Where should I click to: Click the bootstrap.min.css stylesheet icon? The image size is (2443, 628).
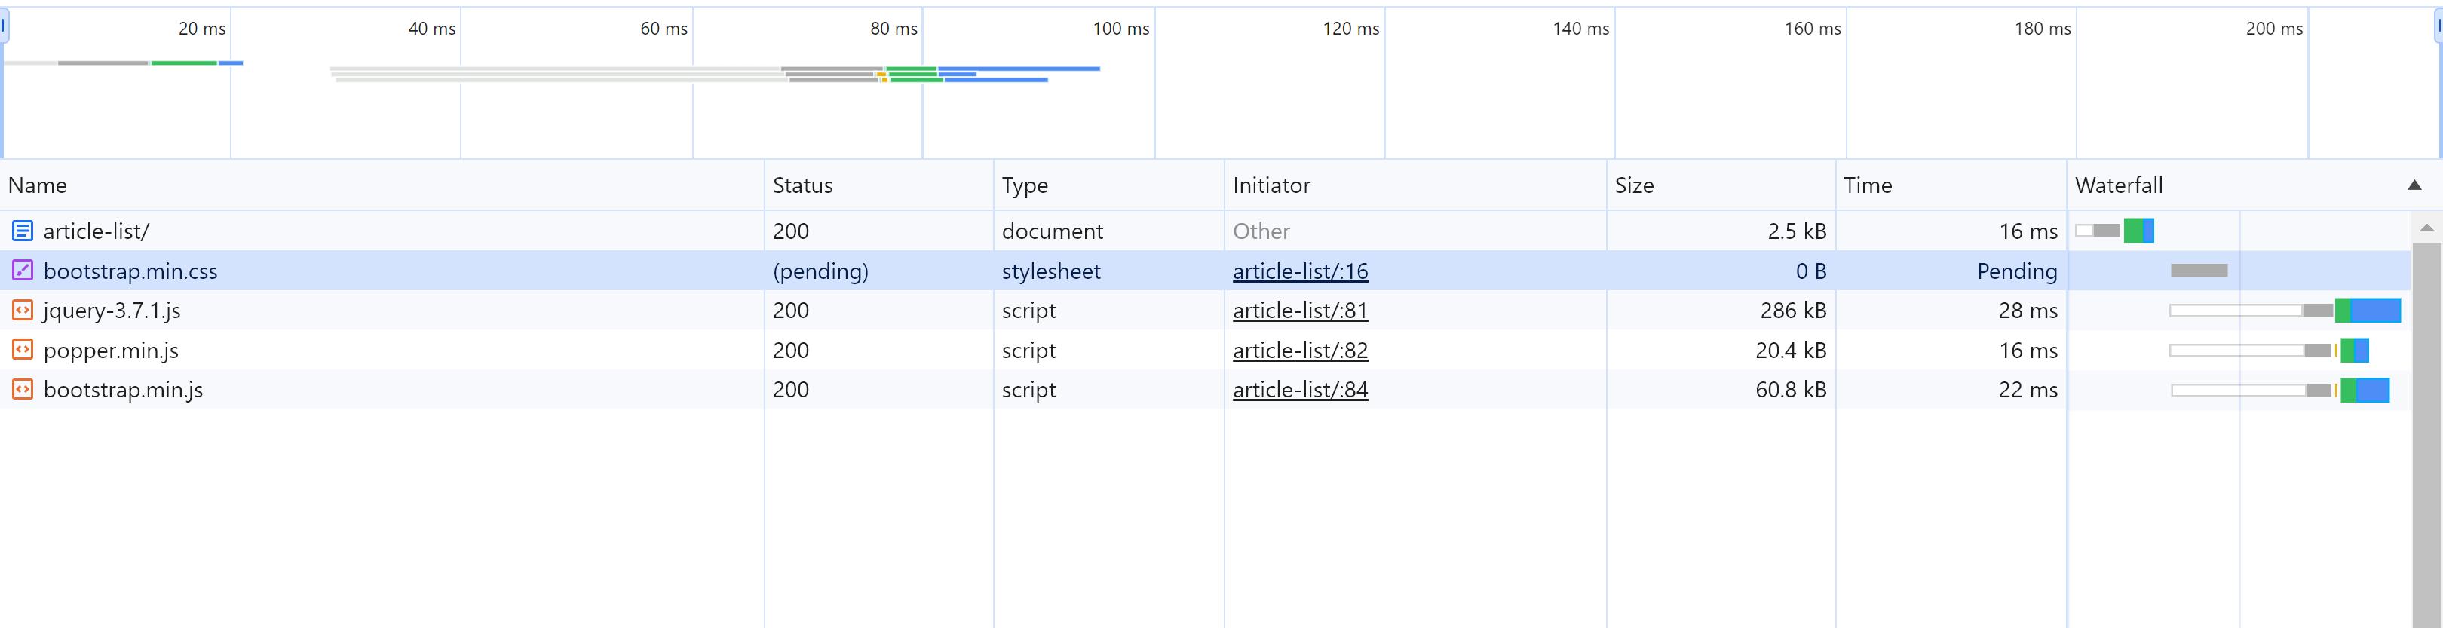point(22,271)
